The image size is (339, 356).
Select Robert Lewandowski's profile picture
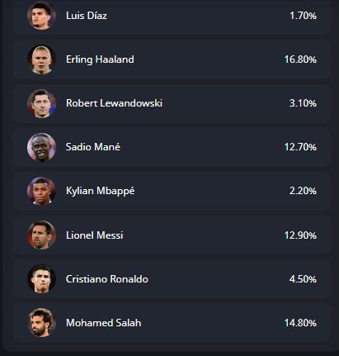[41, 103]
